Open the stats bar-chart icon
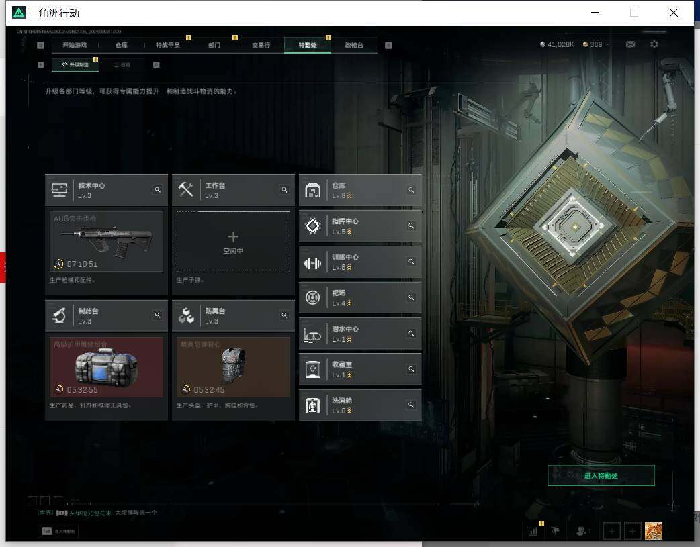This screenshot has height=547, width=700. coord(533,531)
